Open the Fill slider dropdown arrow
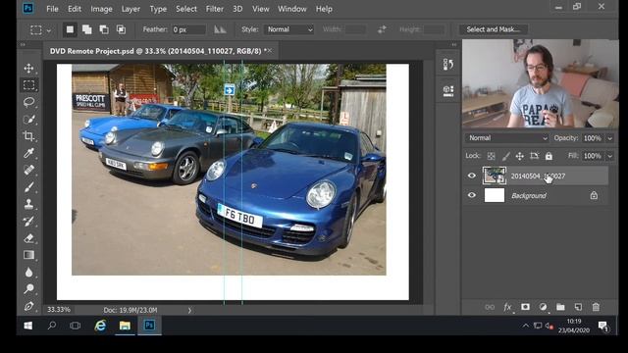The width and height of the screenshot is (628, 353). tap(610, 156)
